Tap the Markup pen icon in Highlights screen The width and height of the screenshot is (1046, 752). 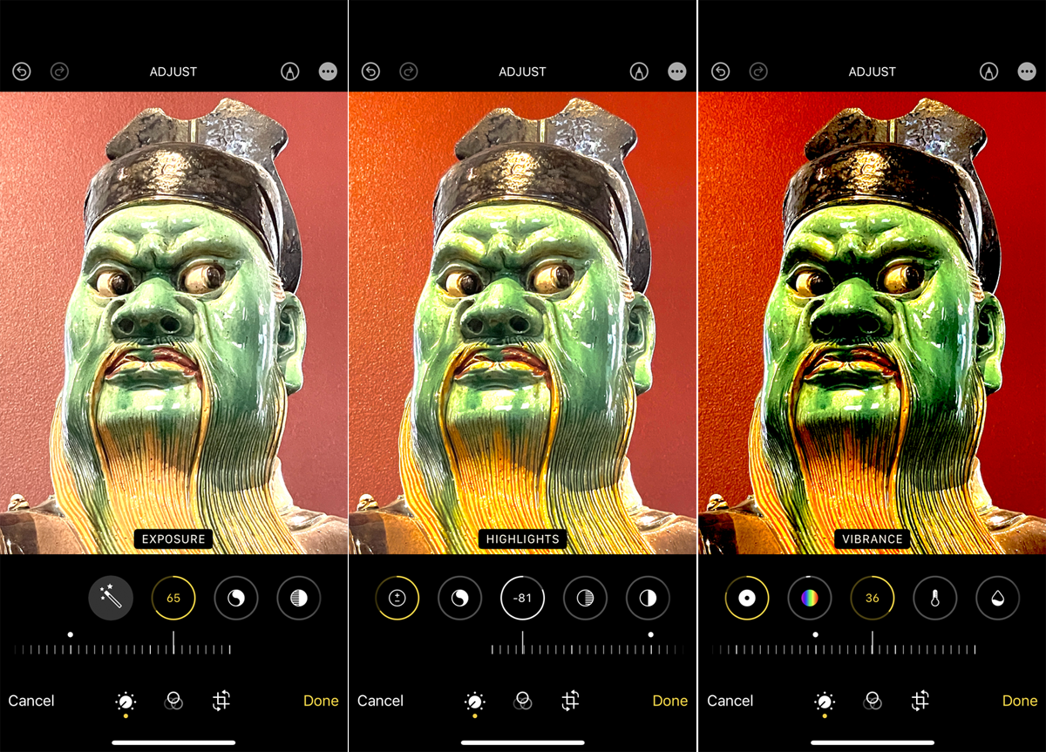click(639, 71)
